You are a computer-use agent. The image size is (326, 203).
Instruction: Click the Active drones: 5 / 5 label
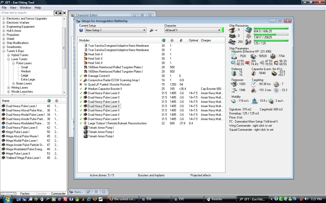click(x=102, y=175)
